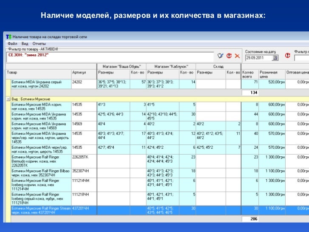Click the Кол-во всего column header
The height and width of the screenshot is (232, 309).
(250, 74)
